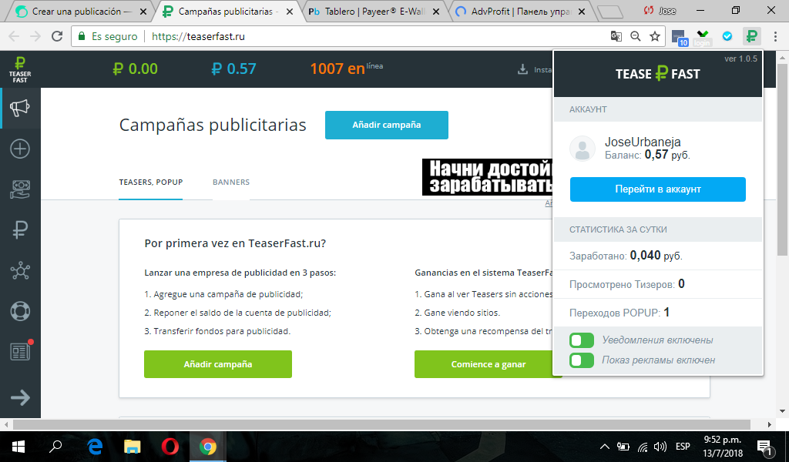Click the install download icon in header

coord(523,69)
